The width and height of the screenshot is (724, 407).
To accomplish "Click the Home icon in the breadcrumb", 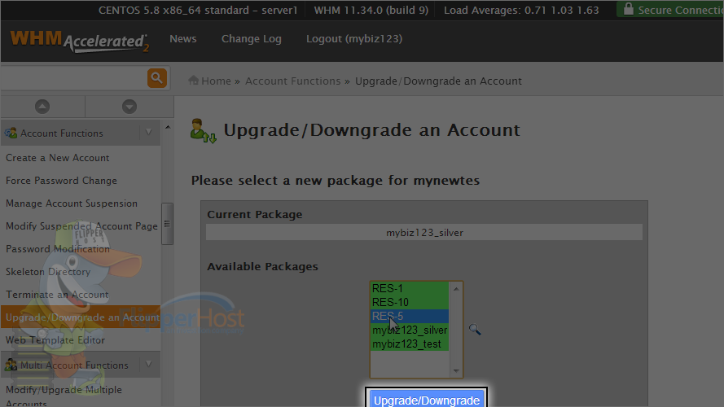I will [x=194, y=81].
